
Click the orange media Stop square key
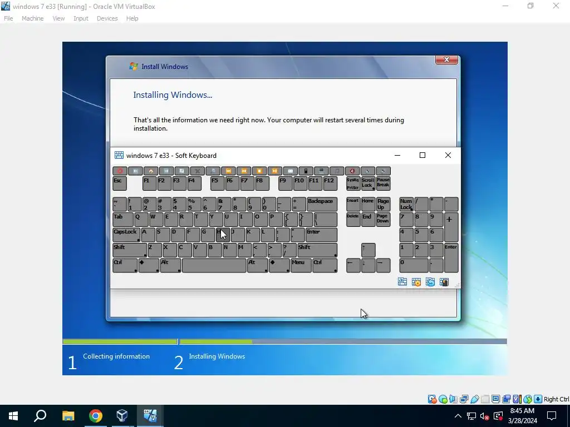click(259, 171)
